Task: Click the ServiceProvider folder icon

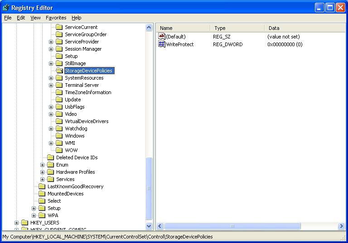Action: click(x=59, y=42)
